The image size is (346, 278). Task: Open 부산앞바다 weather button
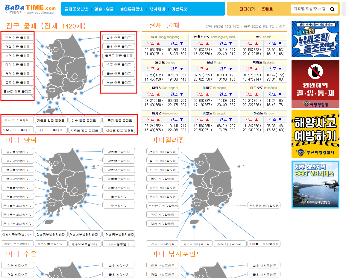click(119, 206)
